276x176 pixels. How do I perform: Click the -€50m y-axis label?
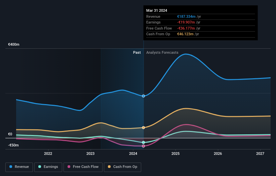[13, 145]
